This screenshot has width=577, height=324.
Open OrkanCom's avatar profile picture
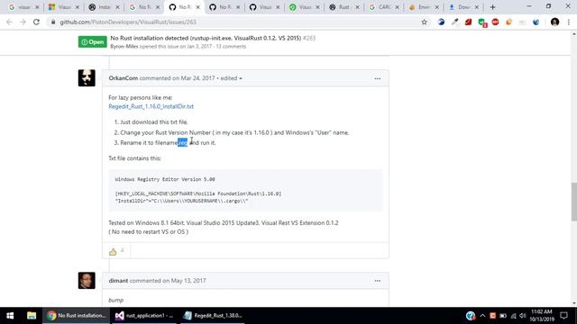click(x=87, y=78)
